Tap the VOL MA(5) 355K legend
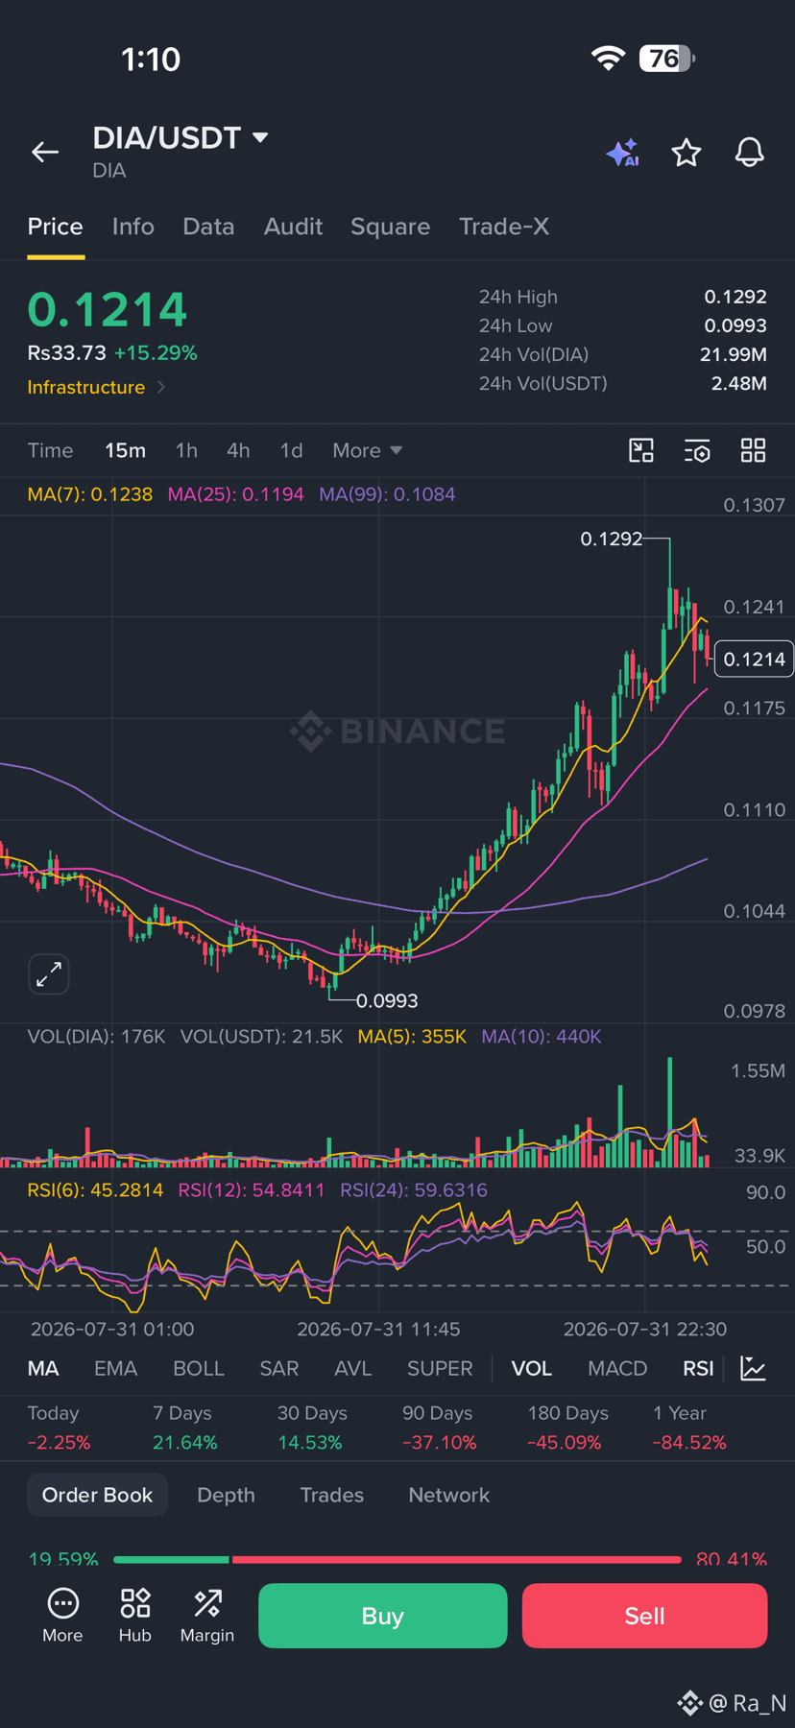 pos(412,1037)
